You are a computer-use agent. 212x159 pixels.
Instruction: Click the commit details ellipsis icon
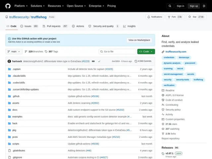93,61
